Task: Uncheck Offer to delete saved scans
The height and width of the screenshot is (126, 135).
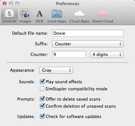Action: [42, 99]
